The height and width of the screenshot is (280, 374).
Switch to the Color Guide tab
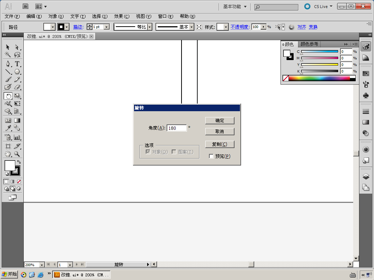click(309, 44)
